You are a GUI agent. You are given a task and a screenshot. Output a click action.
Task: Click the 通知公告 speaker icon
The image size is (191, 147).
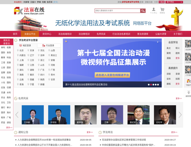[x=16, y=132]
